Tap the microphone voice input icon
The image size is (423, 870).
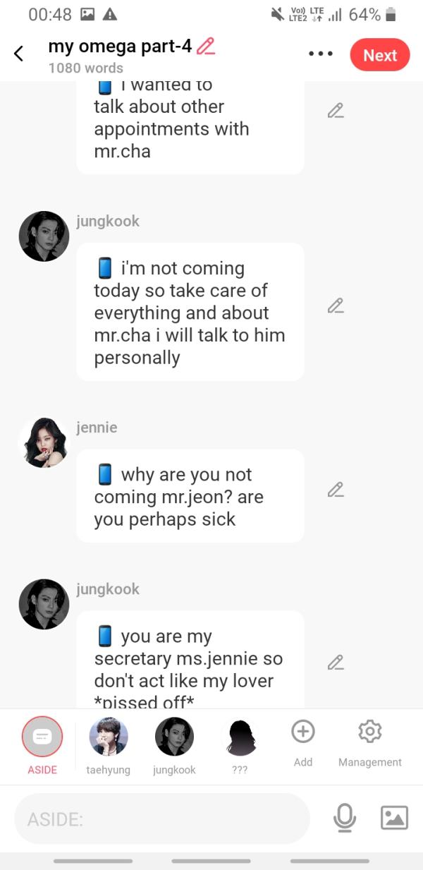click(x=345, y=818)
